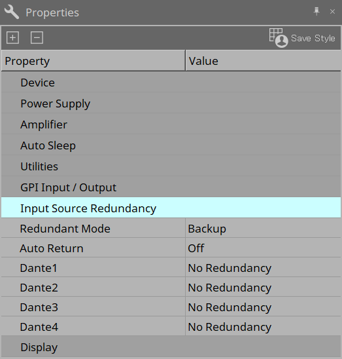The image size is (342, 359).
Task: Select the Redundant Mode property label
Action: point(65,229)
